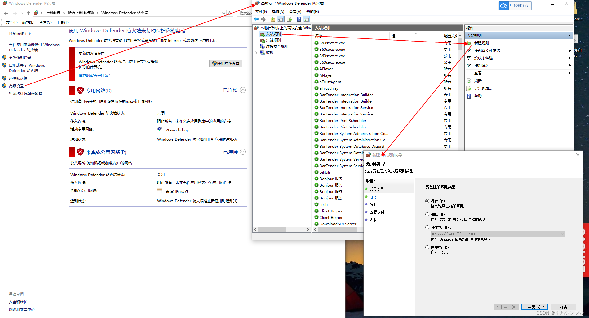The height and width of the screenshot is (318, 589).
Task: Collapse the 入站规则 actions section header
Action: pyautogui.click(x=569, y=36)
